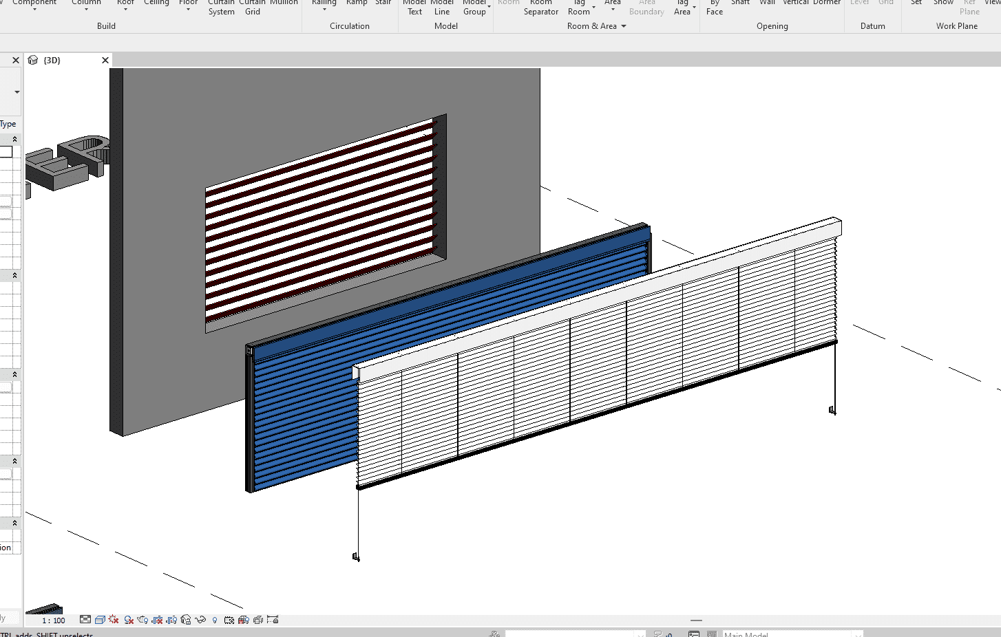
Task: Expand the Room & Area panel dropdown
Action: click(624, 26)
